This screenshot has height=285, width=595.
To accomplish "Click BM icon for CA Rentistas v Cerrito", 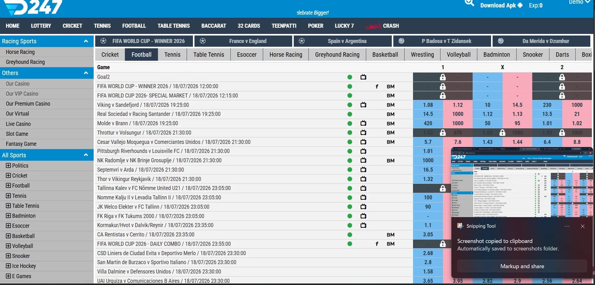I will click(x=391, y=235).
